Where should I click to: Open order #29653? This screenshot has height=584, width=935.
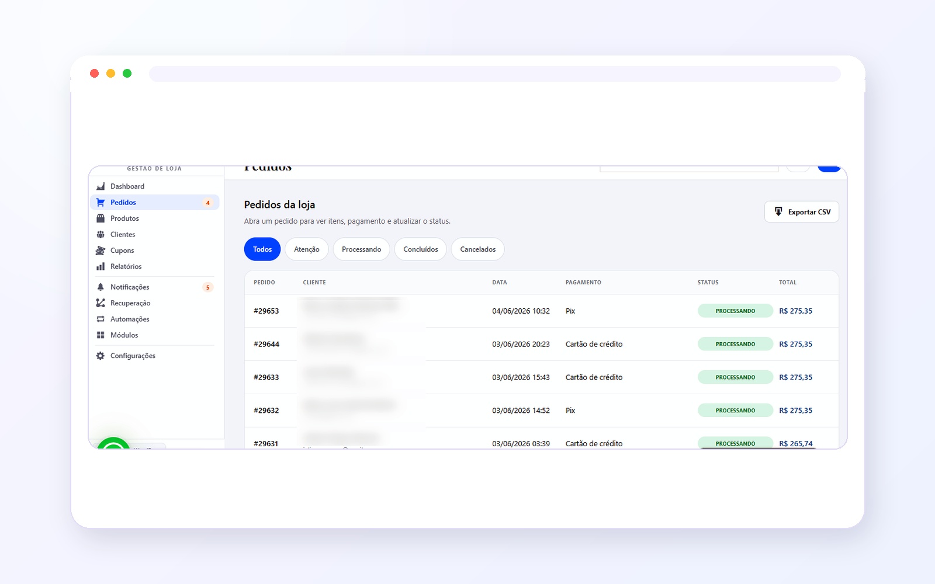(266, 311)
